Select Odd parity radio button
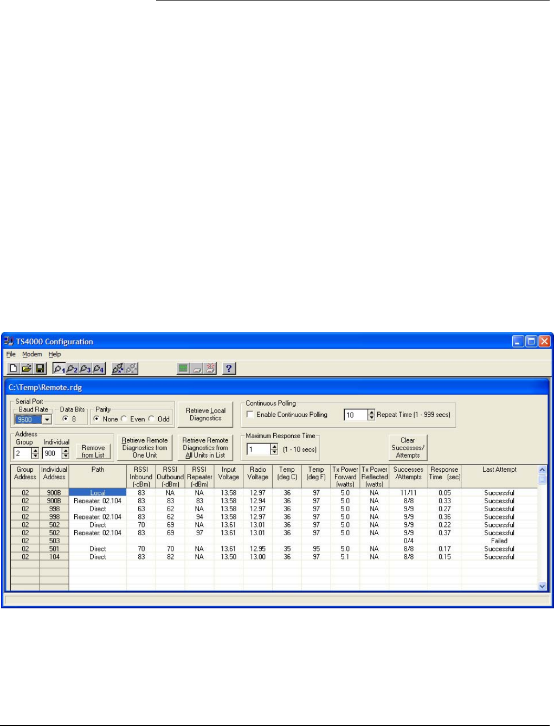554x726 pixels. tap(152, 419)
